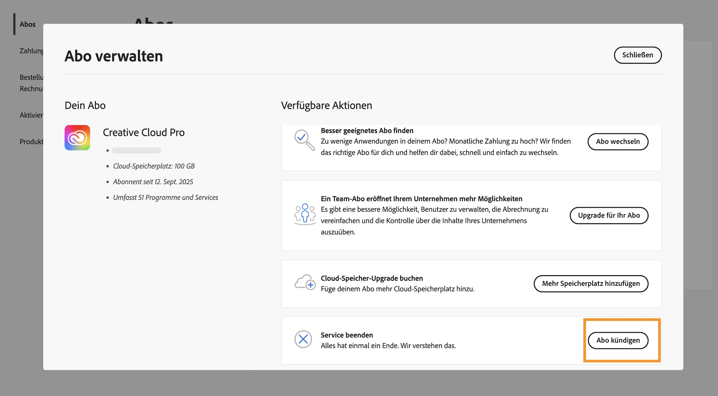
Task: Go to the Aktivierung sidebar entry
Action: coord(31,115)
